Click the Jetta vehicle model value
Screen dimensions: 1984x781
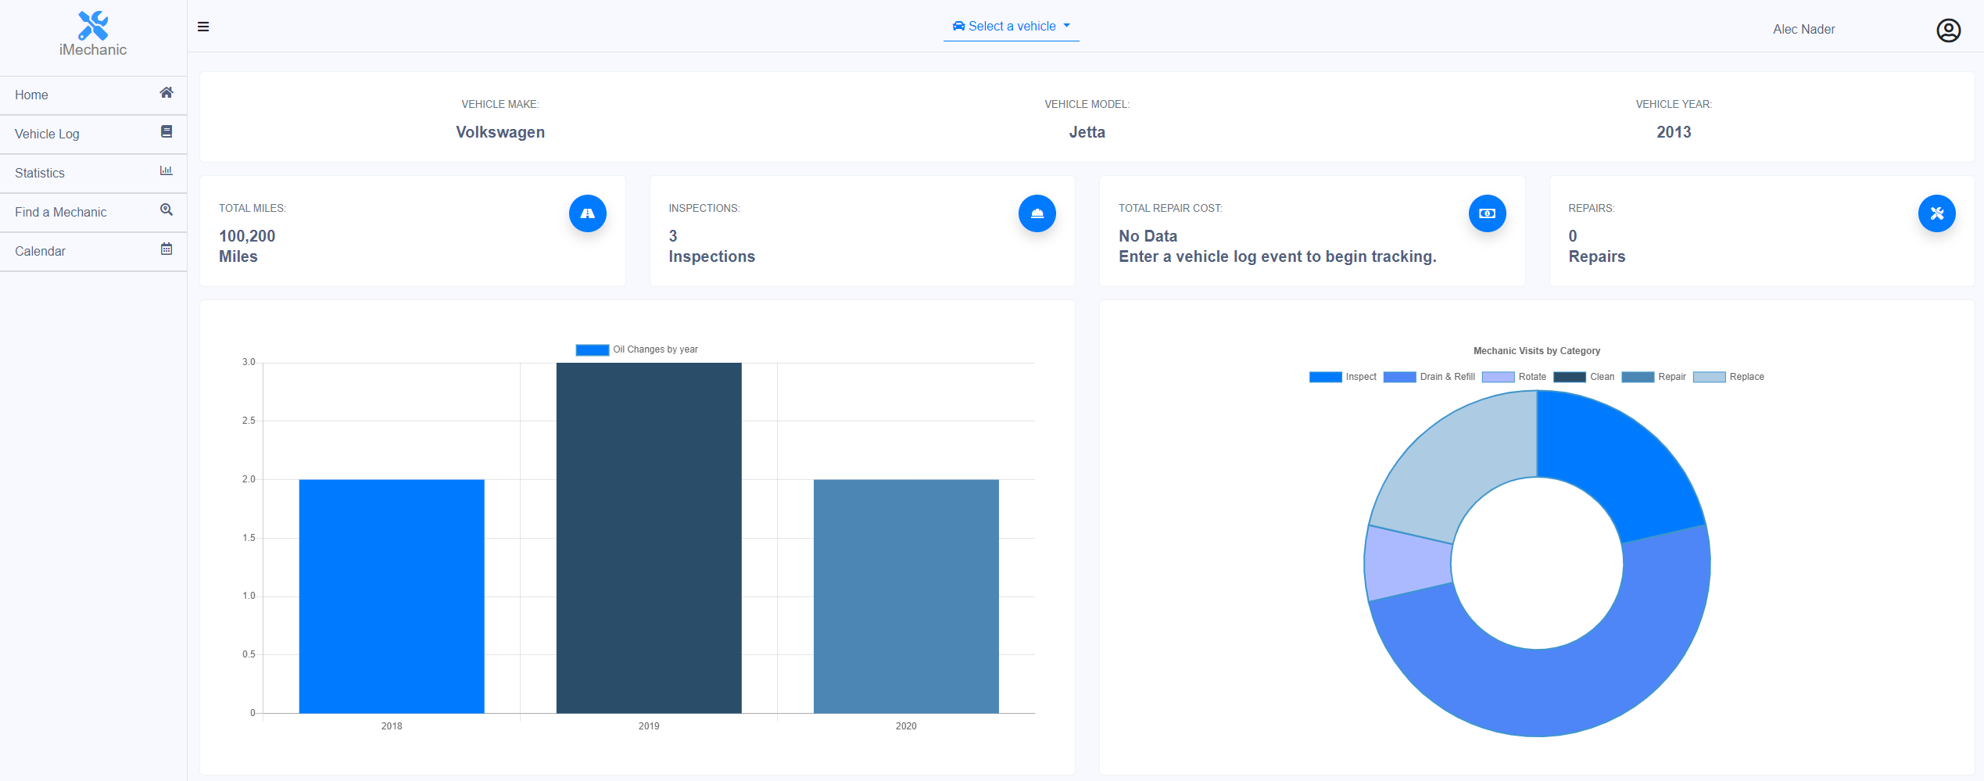tap(1087, 132)
